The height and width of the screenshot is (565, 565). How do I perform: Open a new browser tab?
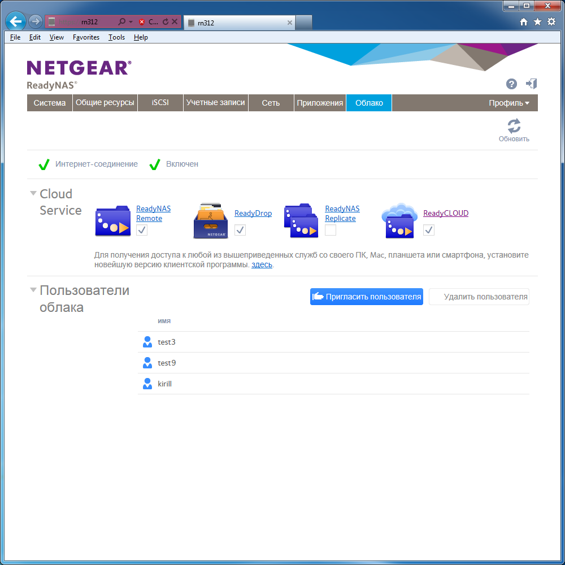[304, 23]
